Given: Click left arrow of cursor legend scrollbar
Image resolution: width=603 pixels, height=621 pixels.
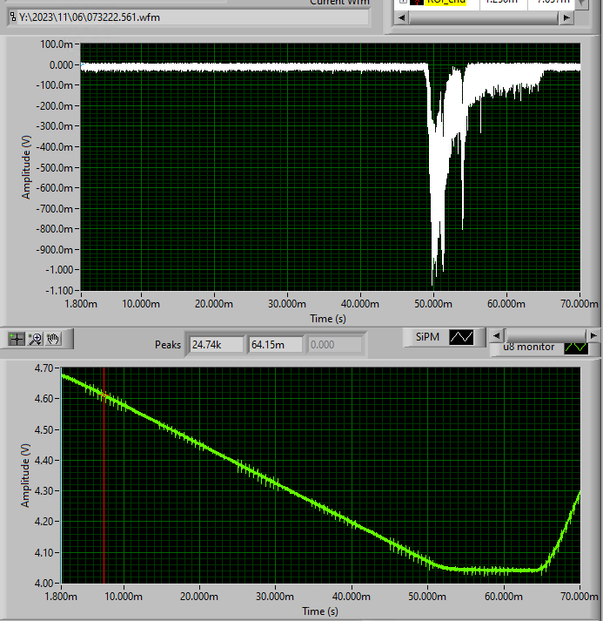Looking at the screenshot, I should 402,17.
